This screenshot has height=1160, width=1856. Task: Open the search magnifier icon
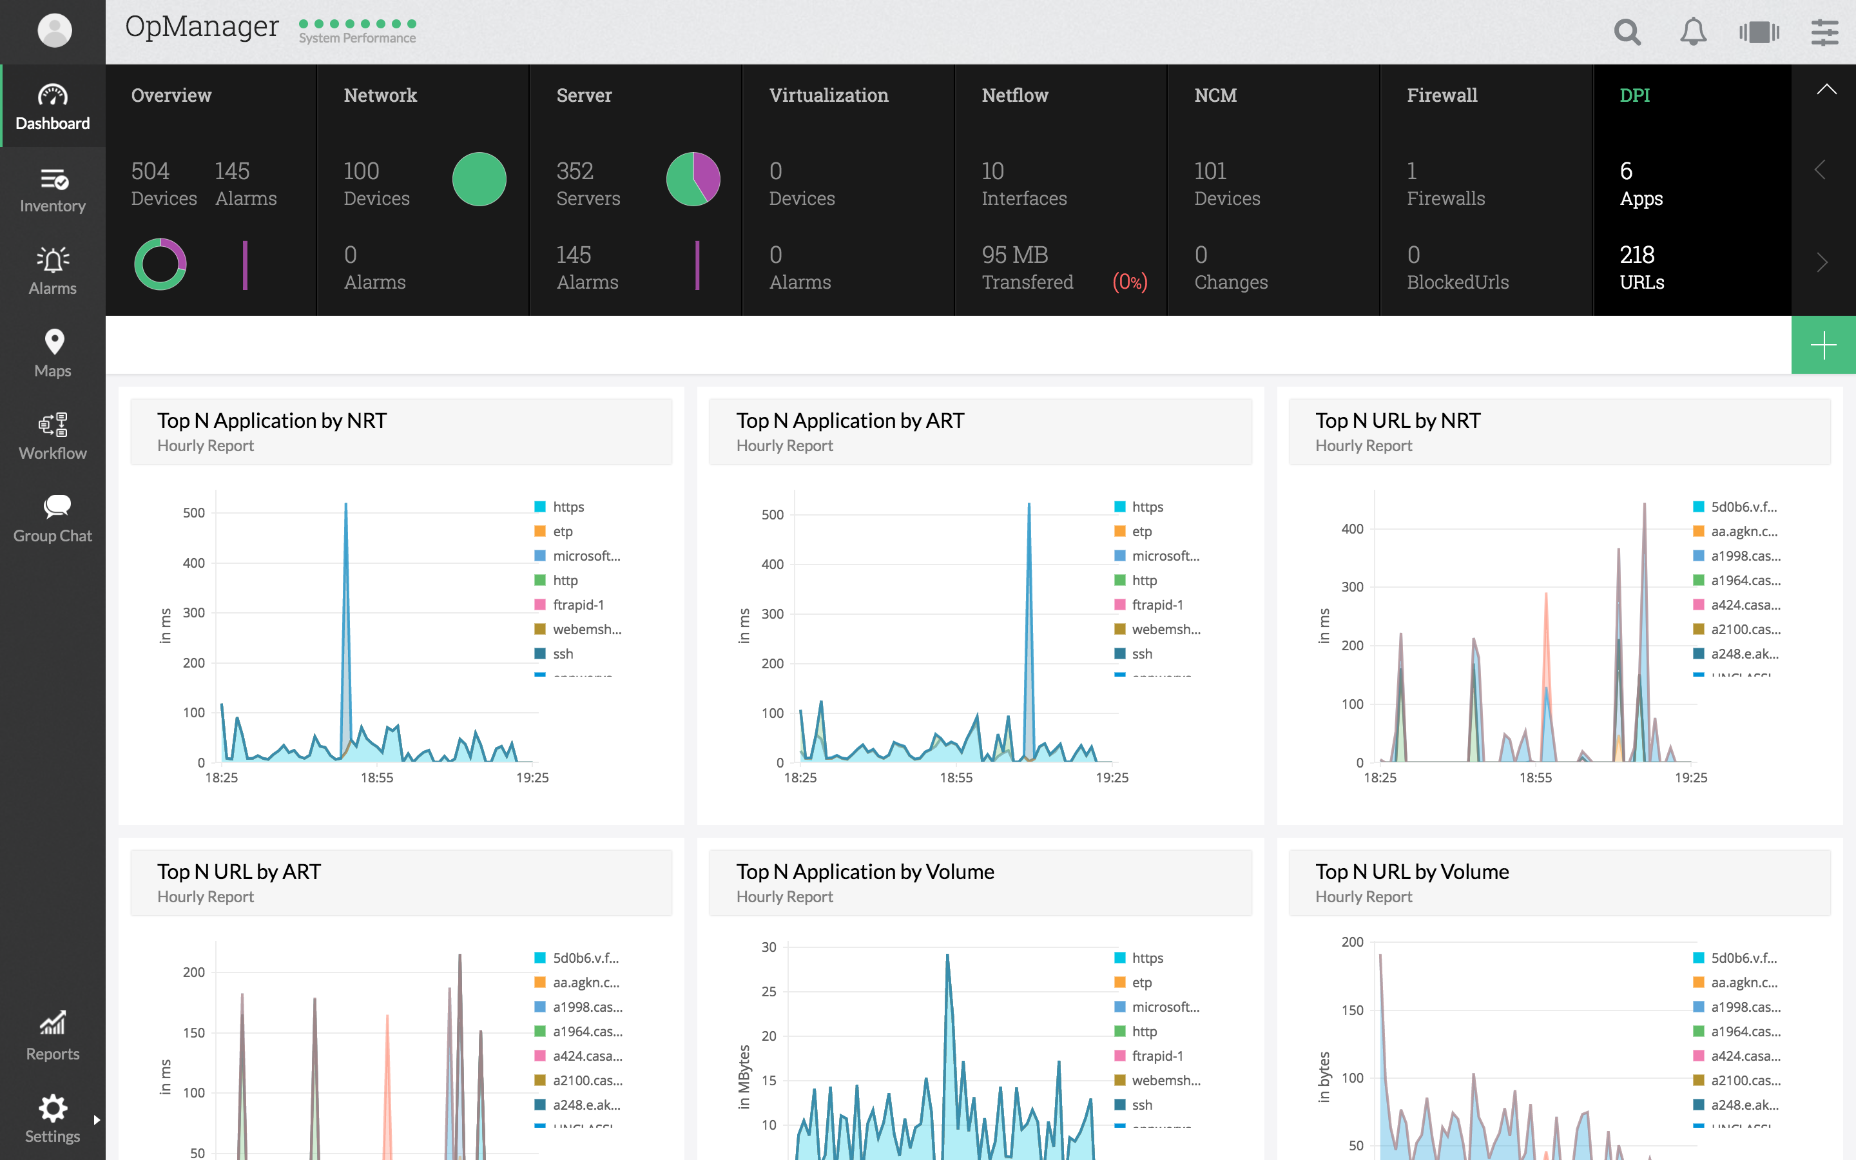tap(1627, 32)
